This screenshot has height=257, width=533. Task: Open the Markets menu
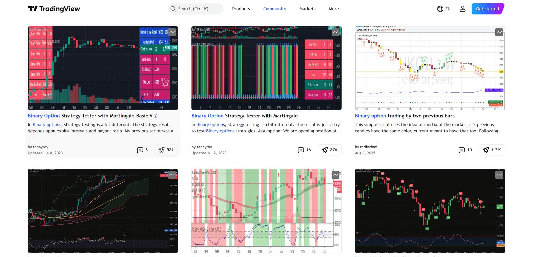point(307,9)
